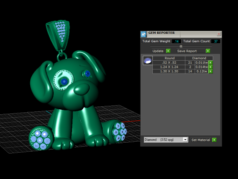Click the Total Gem Weight label
The width and height of the screenshot is (238, 179).
[156, 41]
